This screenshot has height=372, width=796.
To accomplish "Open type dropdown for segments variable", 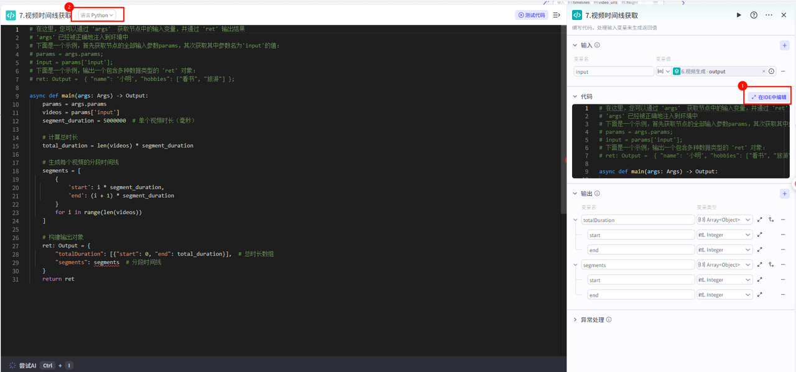I will (724, 265).
